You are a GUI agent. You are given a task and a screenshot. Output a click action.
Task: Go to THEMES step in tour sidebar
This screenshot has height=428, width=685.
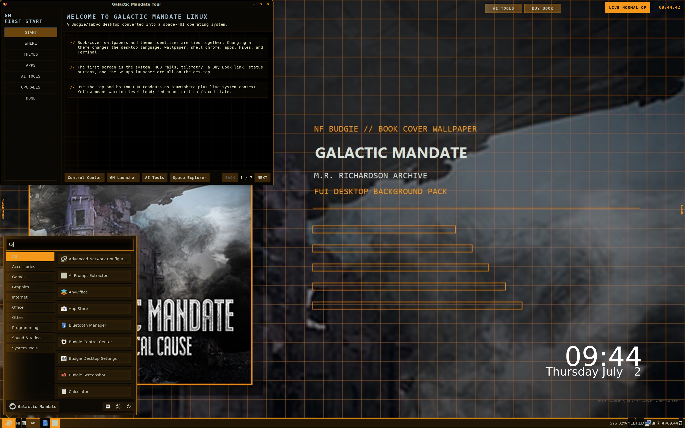(x=31, y=54)
